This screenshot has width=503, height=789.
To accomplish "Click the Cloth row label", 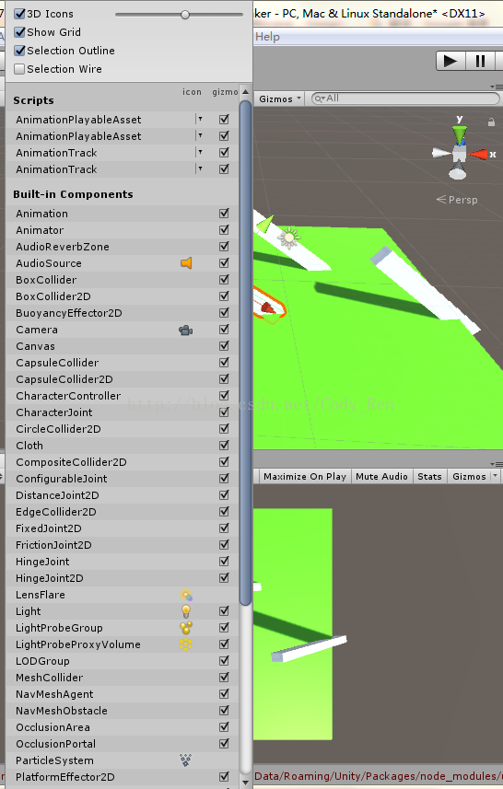I will (29, 446).
